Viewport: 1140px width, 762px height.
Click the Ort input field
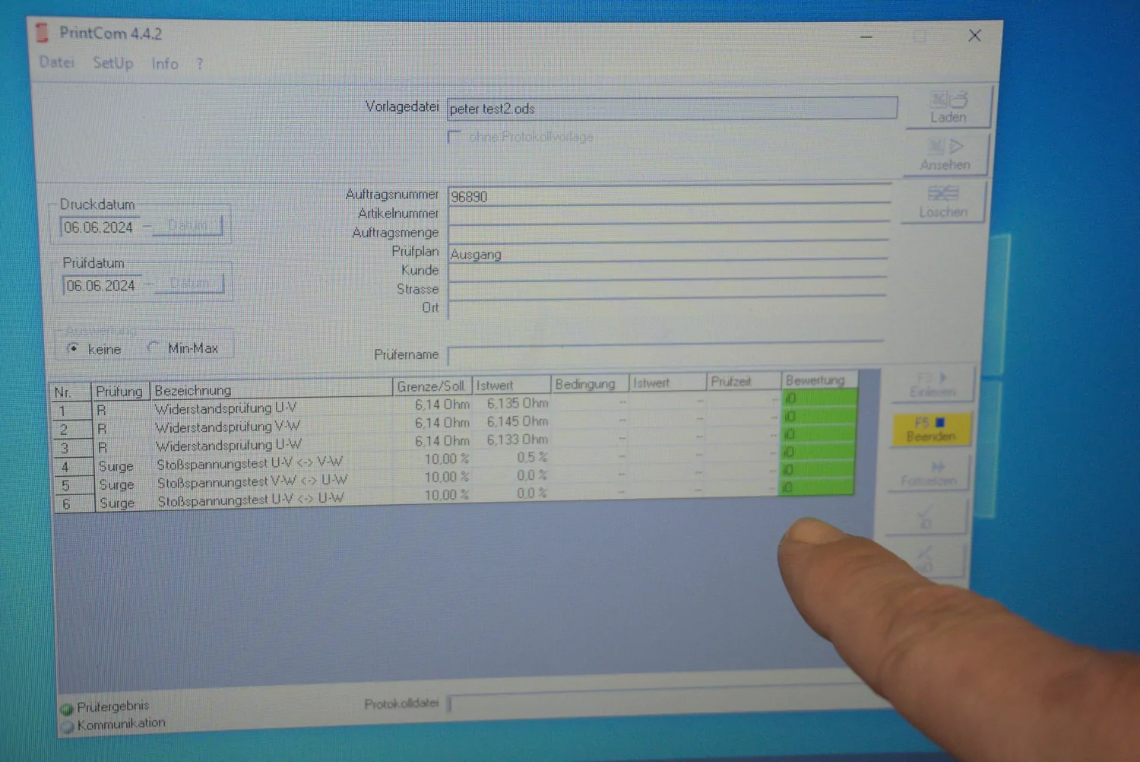pyautogui.click(x=667, y=307)
